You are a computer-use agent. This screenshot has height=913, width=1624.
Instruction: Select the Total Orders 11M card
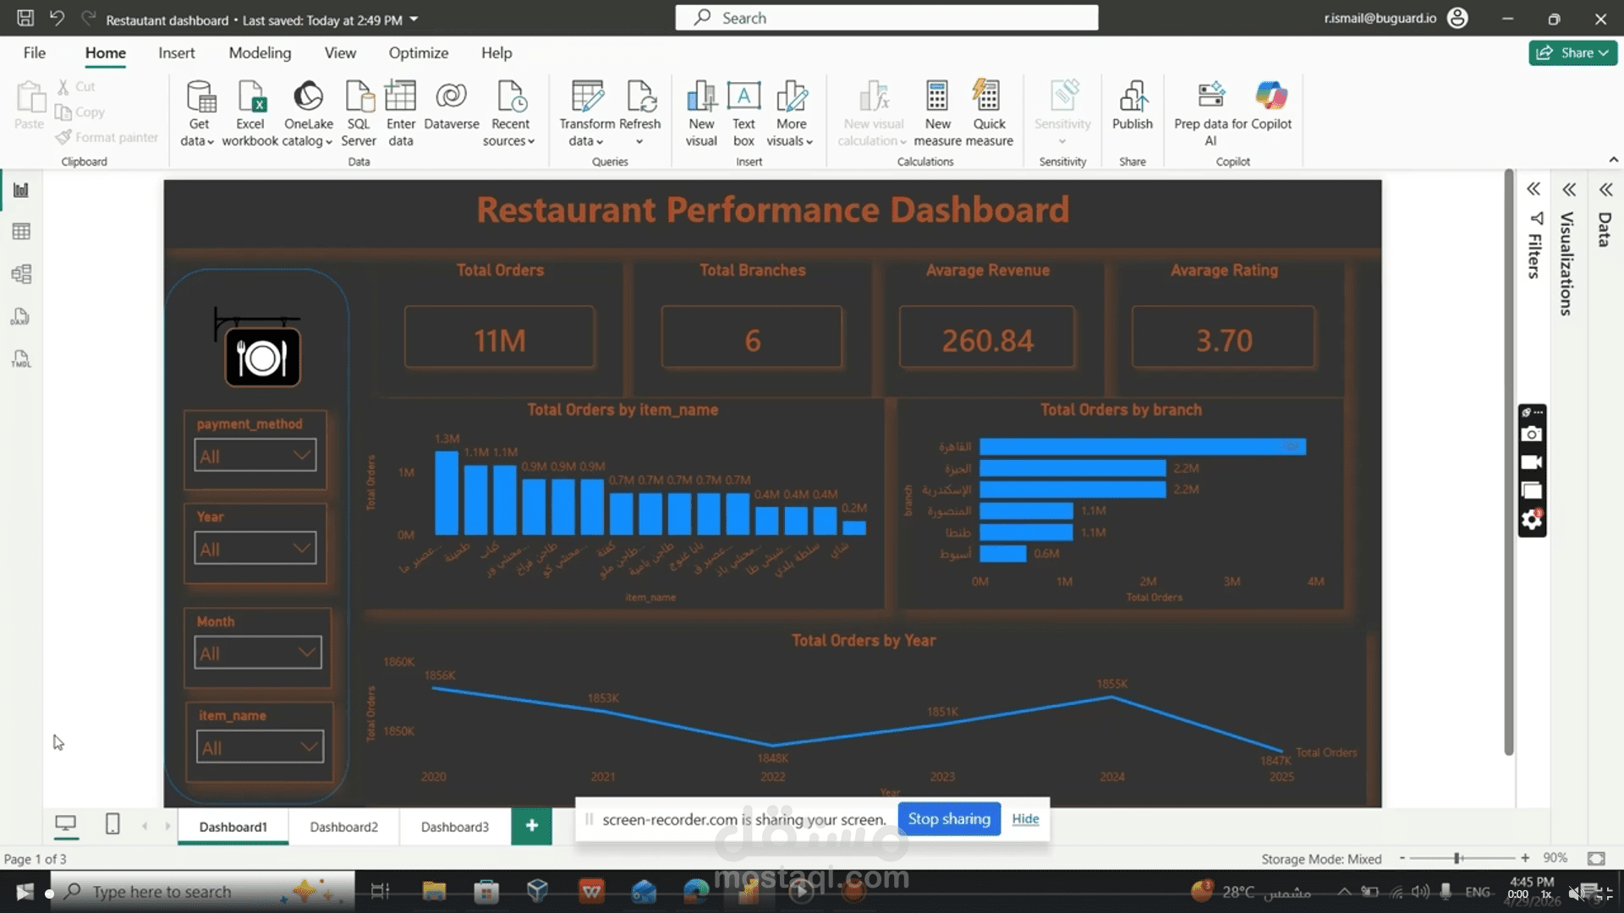coord(499,337)
